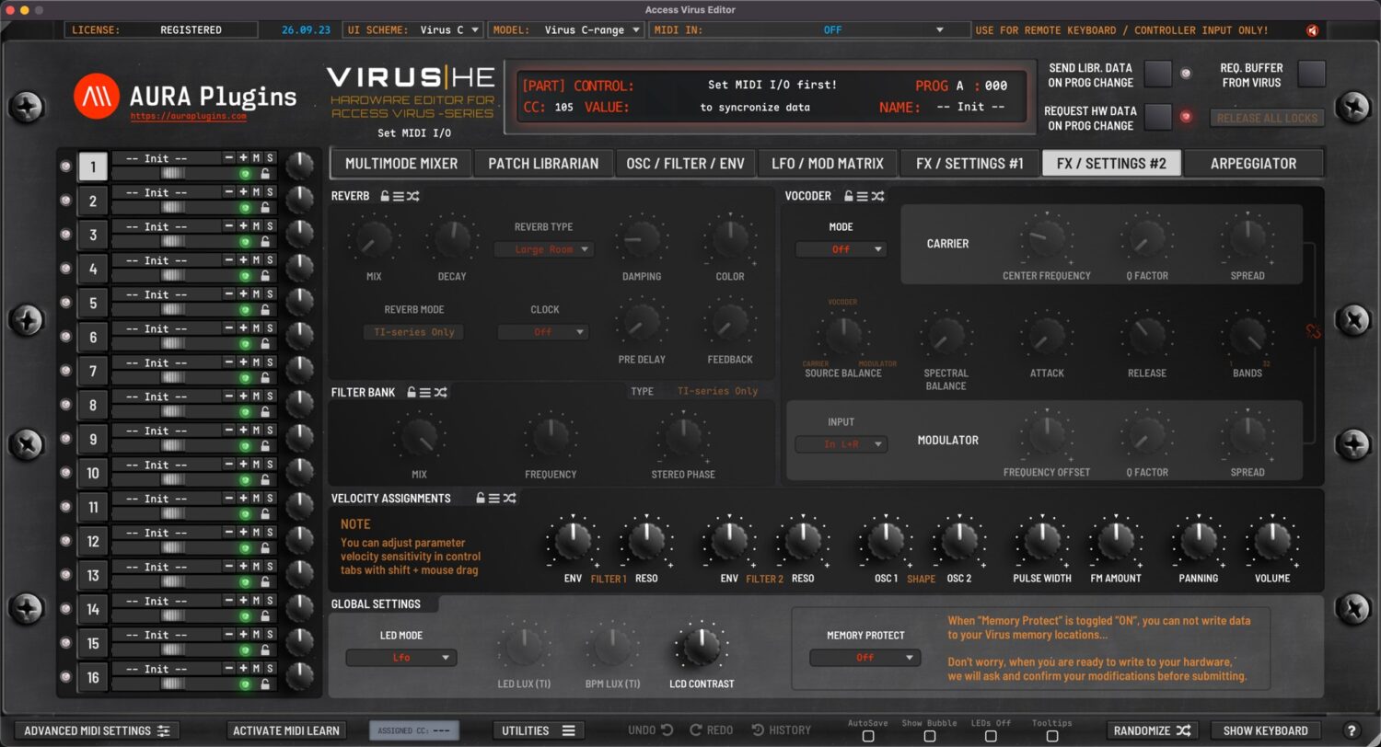Open the UI Scheme dropdown
Viewport: 1381px width, 747px height.
pos(413,30)
